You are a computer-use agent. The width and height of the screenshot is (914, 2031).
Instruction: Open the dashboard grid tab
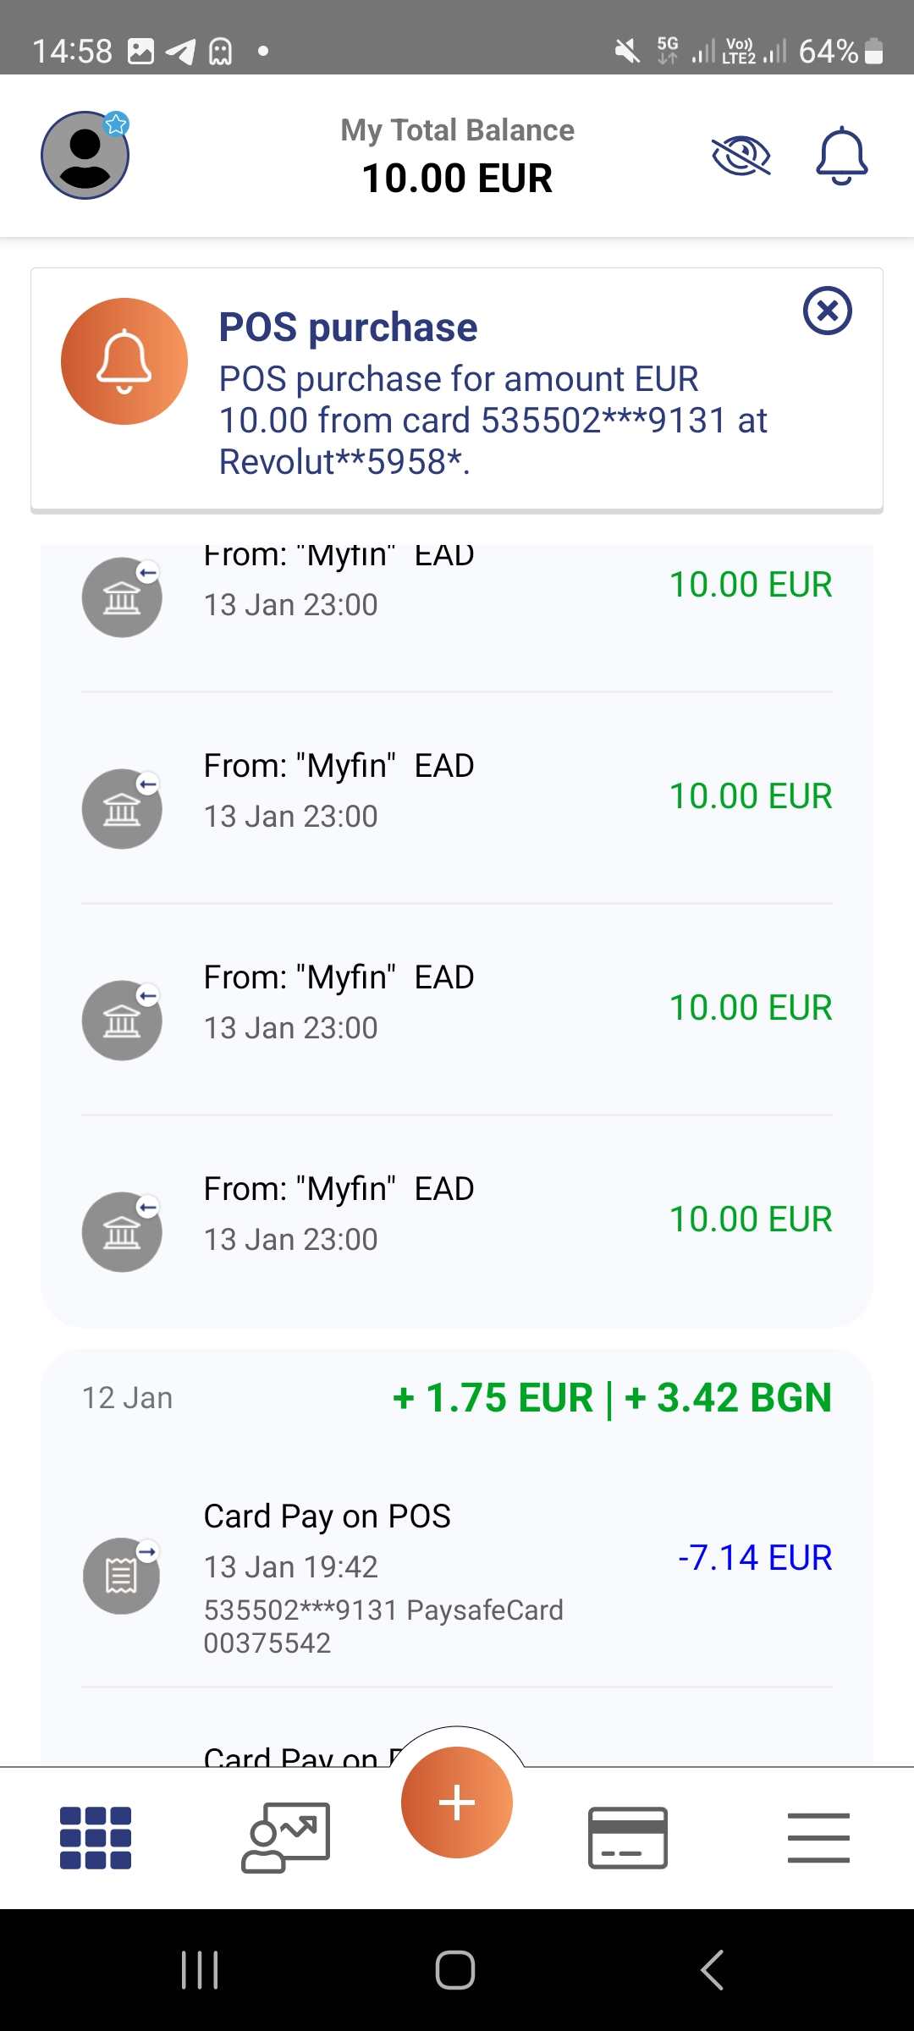tap(96, 1837)
